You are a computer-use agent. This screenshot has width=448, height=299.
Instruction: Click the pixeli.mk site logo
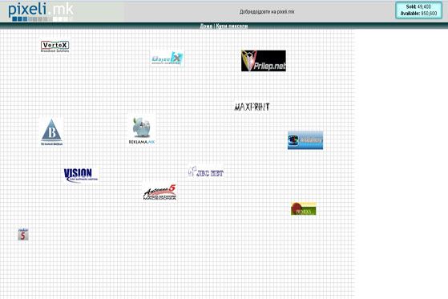41,12
